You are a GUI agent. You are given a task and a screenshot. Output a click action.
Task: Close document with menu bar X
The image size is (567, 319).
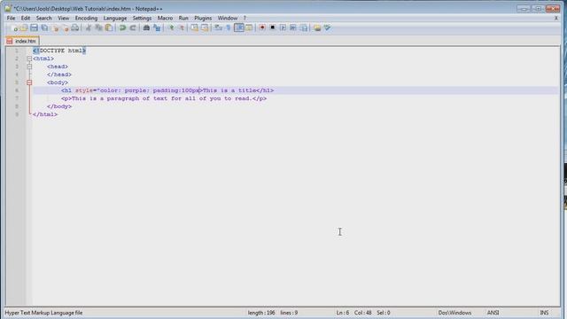pos(556,18)
